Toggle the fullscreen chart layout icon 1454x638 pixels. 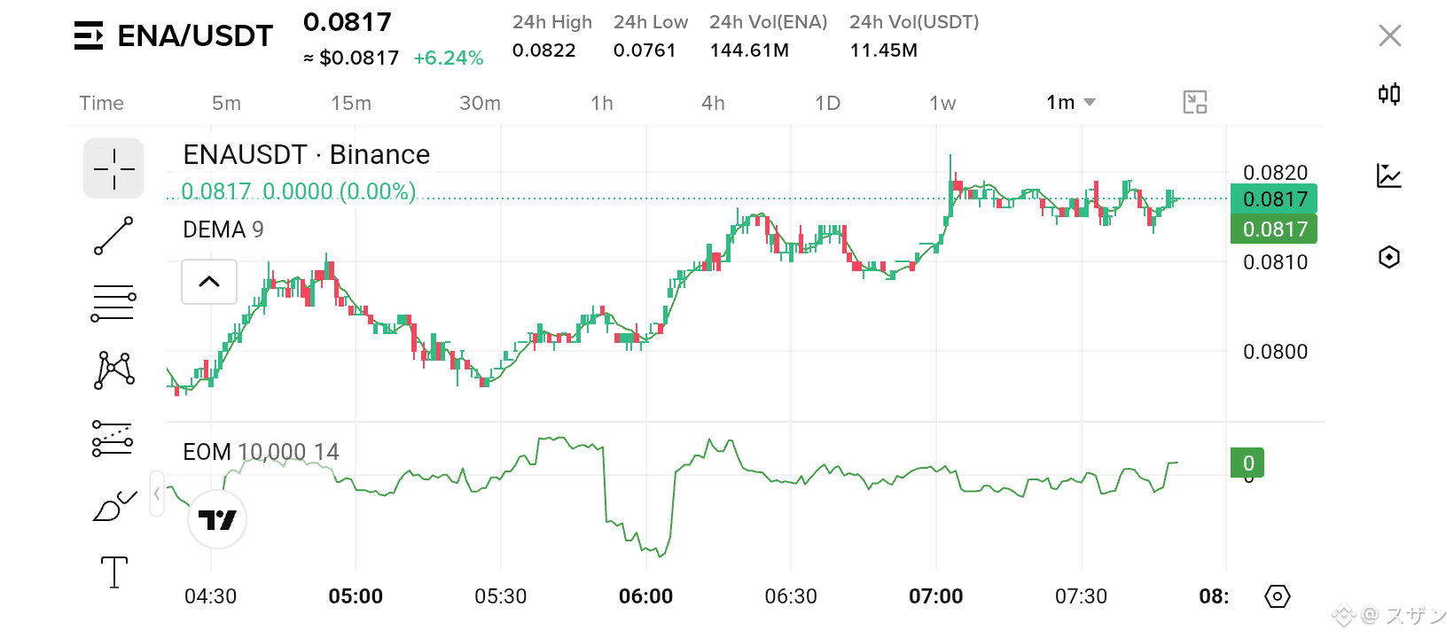click(1195, 102)
